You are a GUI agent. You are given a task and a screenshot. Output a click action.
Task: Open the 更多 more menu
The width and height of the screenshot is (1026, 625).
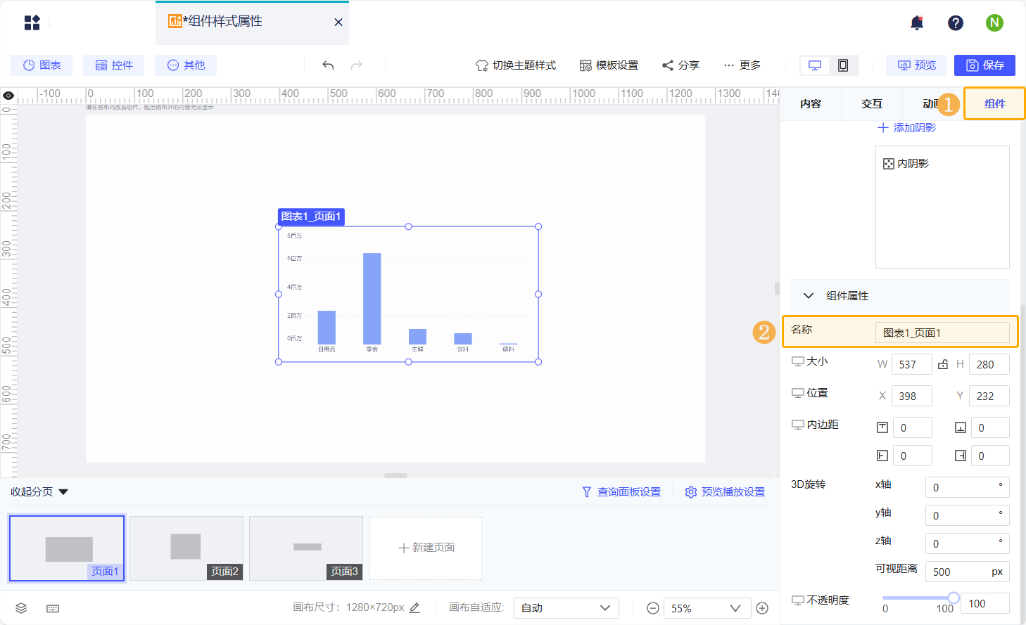click(x=742, y=65)
